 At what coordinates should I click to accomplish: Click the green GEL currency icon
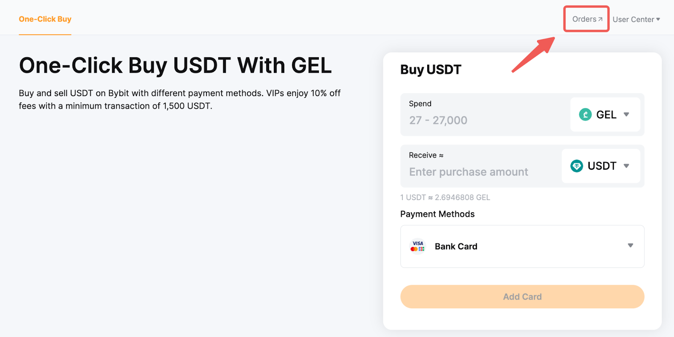pos(585,115)
